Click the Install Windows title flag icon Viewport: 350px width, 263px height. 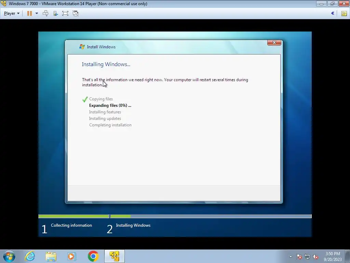click(82, 47)
